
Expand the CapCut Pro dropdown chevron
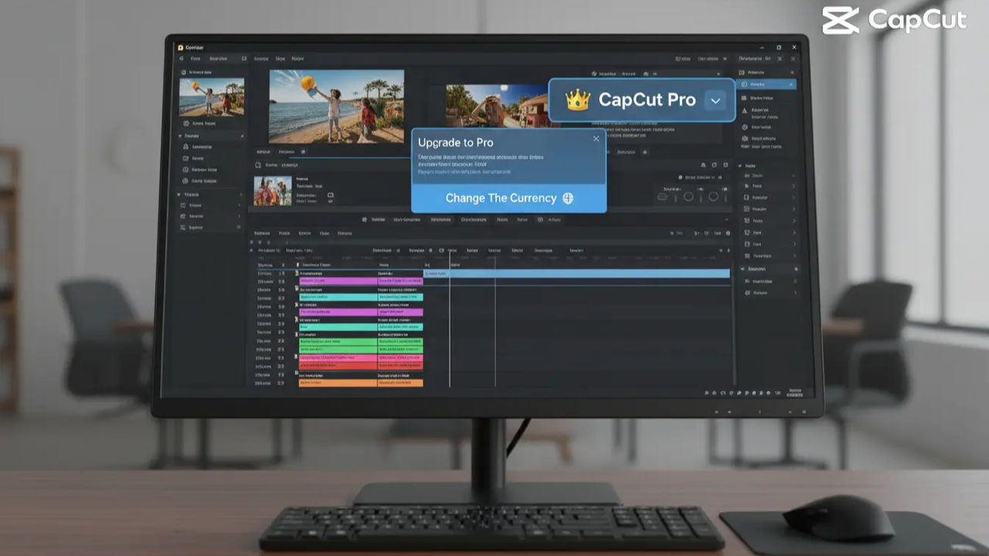point(715,100)
